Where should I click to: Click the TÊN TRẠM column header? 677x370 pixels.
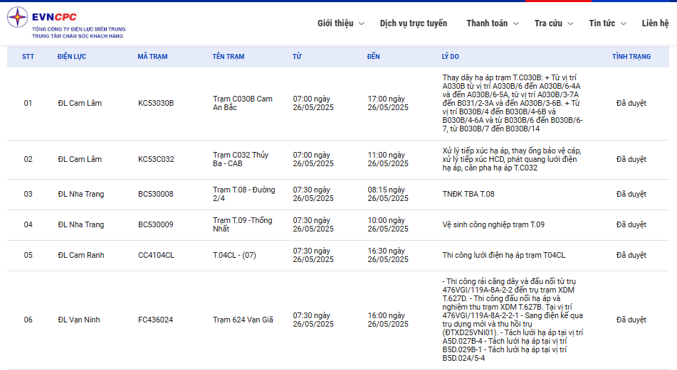click(x=229, y=56)
